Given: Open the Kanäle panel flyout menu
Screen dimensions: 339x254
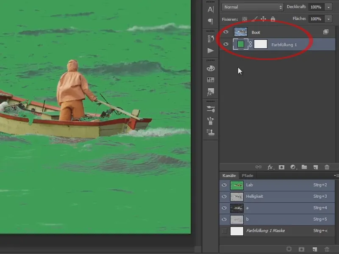Looking at the screenshot, I should click(x=336, y=175).
